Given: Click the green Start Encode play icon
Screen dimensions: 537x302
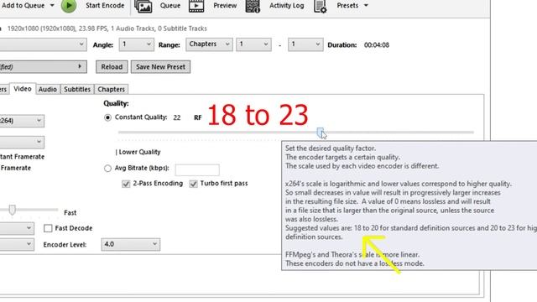Looking at the screenshot, I should pos(69,6).
